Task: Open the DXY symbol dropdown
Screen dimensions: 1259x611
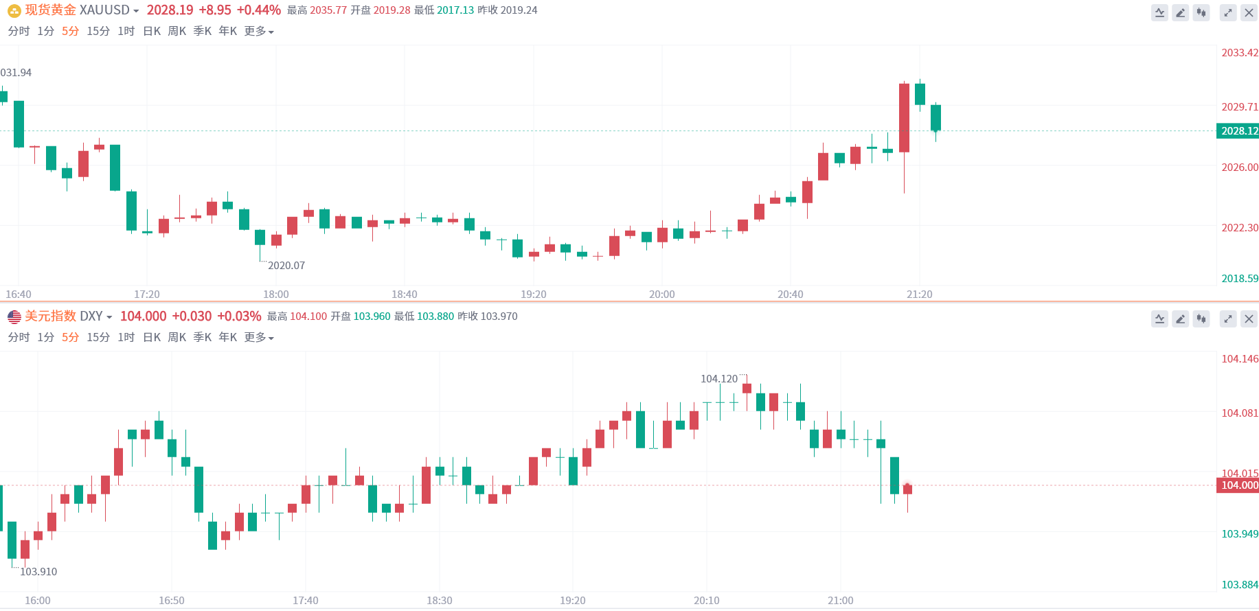Action: [x=96, y=316]
